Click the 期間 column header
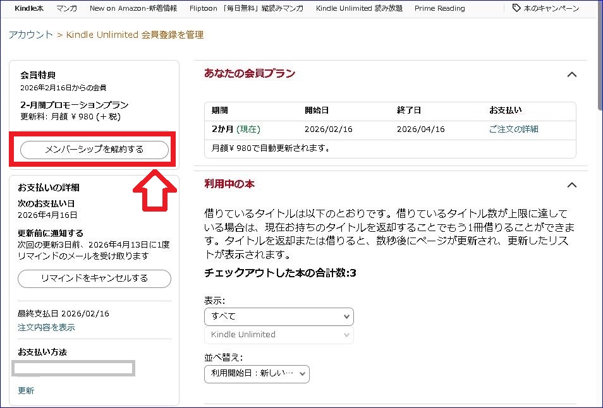The width and height of the screenshot is (603, 408). [x=219, y=111]
